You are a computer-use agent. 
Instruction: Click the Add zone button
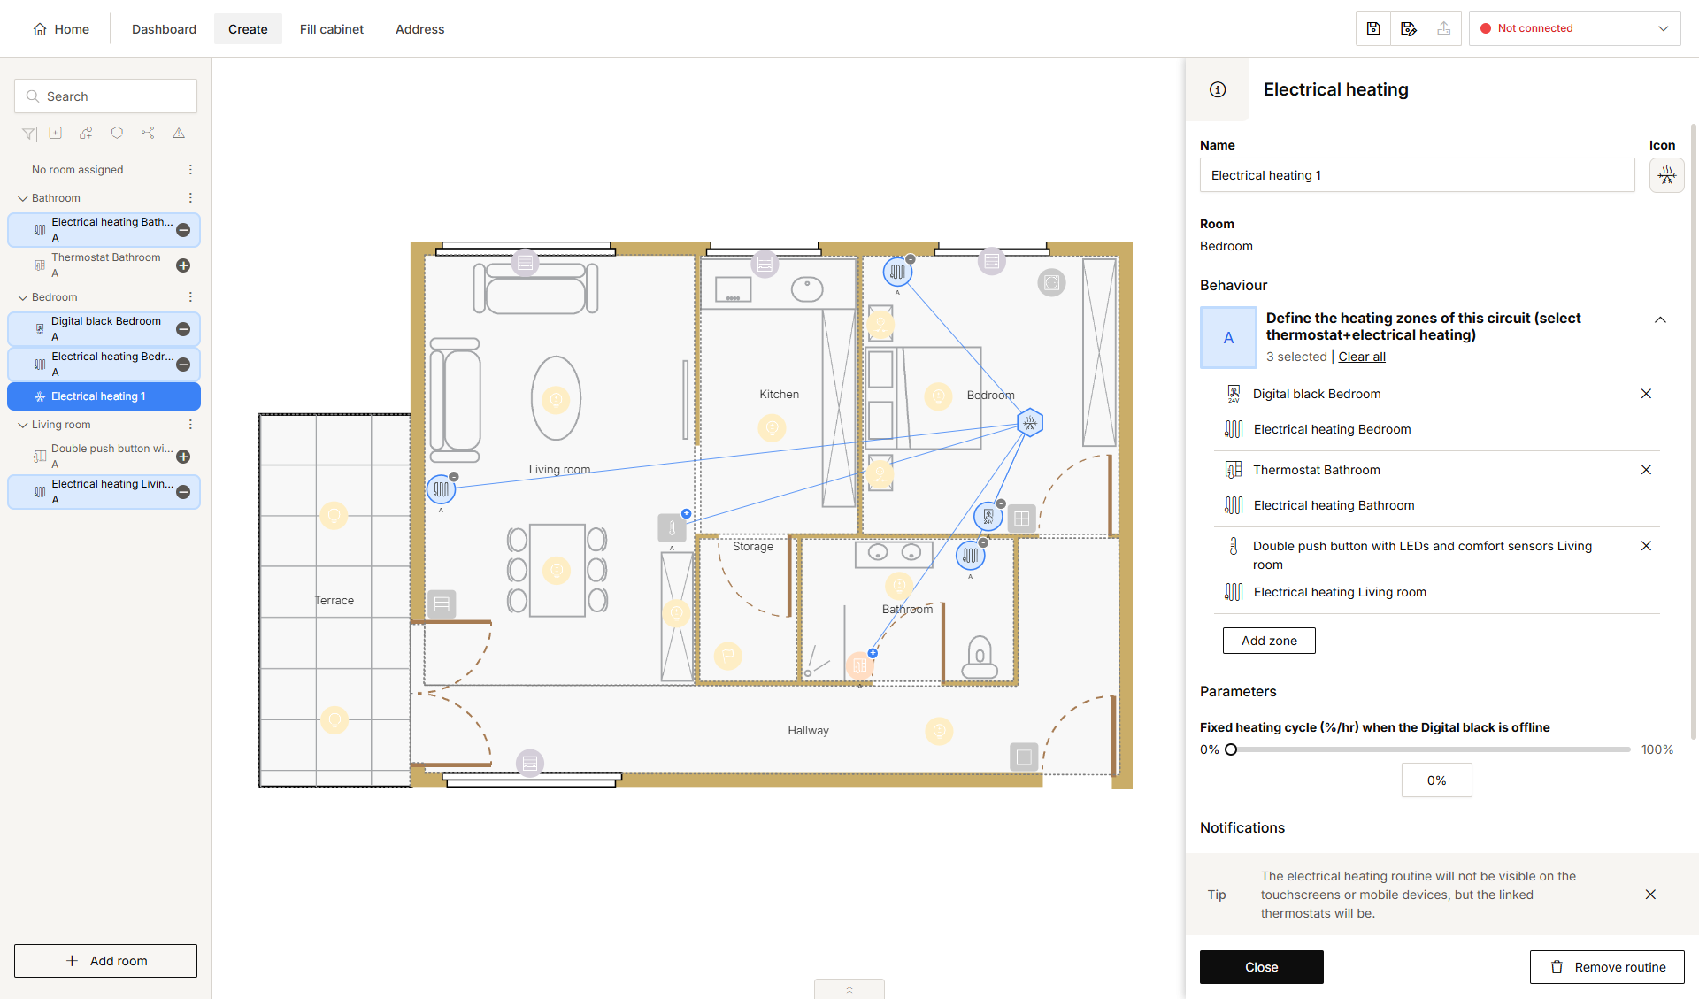click(x=1269, y=641)
